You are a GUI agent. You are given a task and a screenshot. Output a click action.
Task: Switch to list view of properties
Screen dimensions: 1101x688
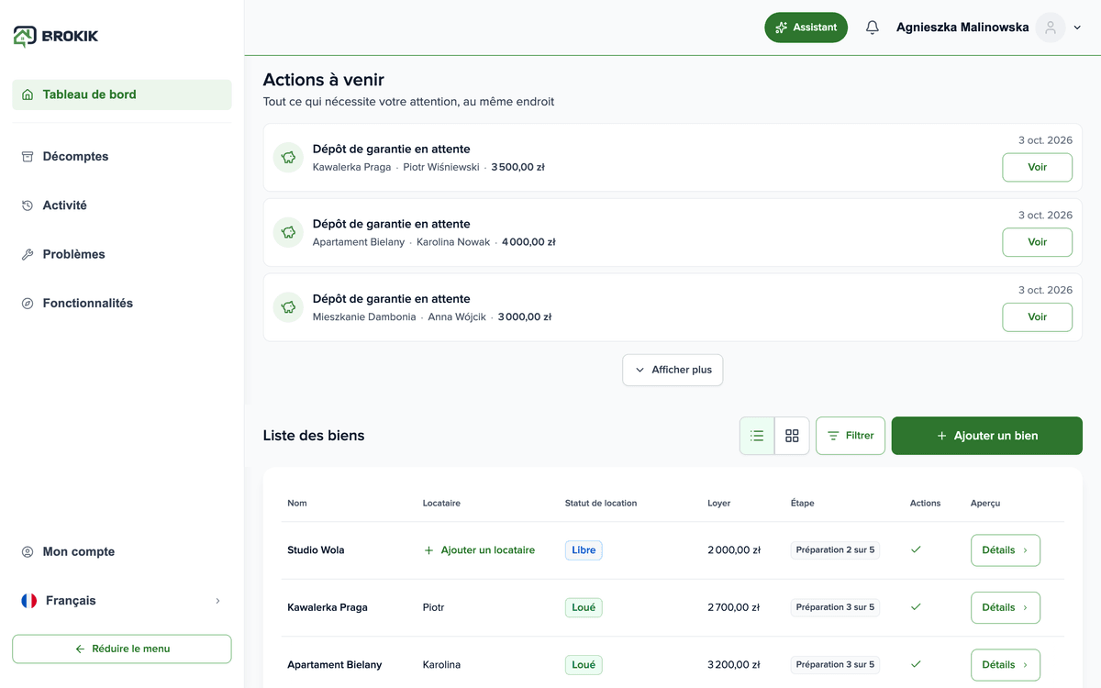coord(757,436)
